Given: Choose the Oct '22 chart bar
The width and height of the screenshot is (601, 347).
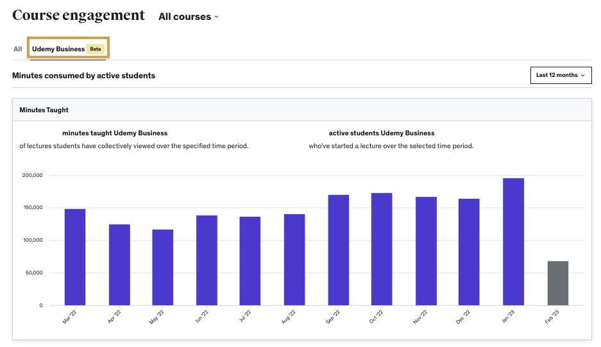Looking at the screenshot, I should (382, 250).
